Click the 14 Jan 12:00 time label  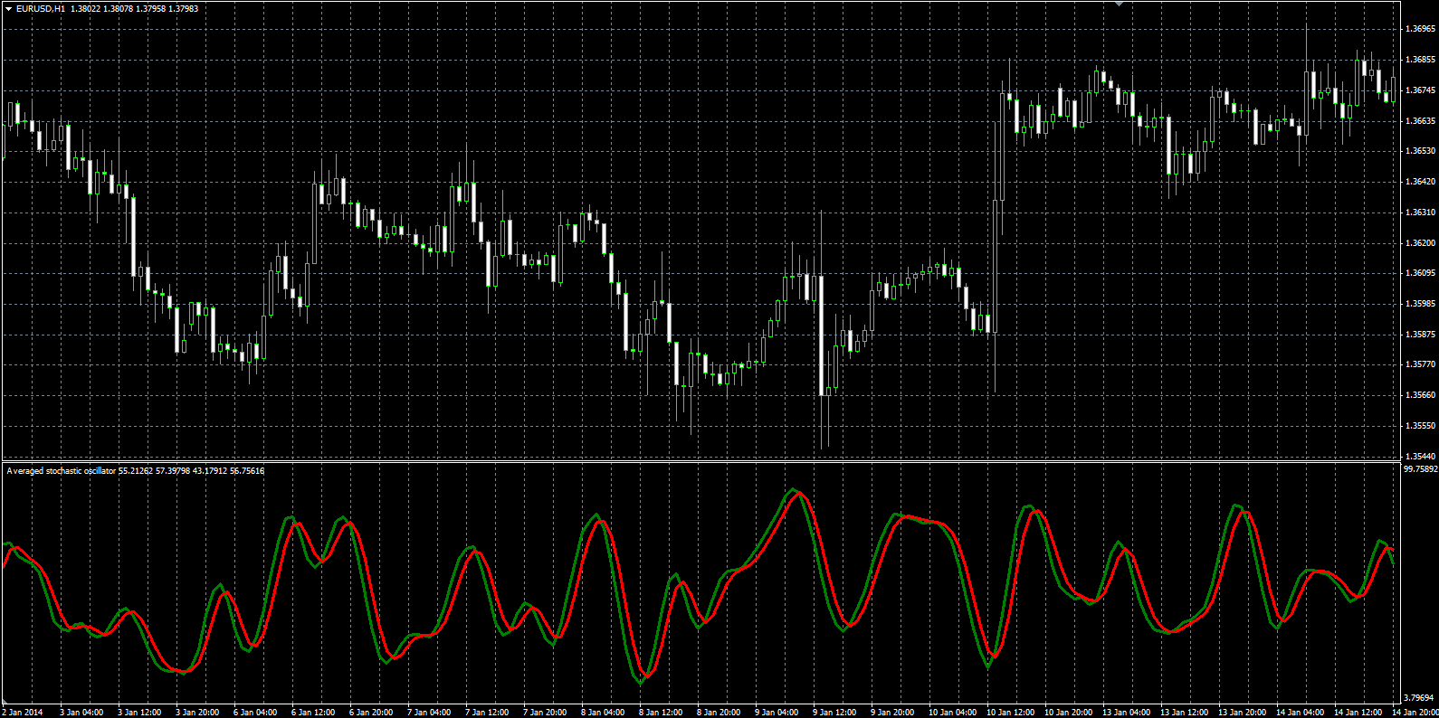(1358, 713)
